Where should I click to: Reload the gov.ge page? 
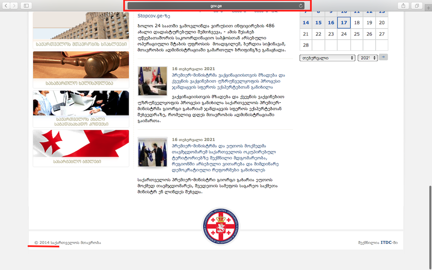[x=301, y=6]
